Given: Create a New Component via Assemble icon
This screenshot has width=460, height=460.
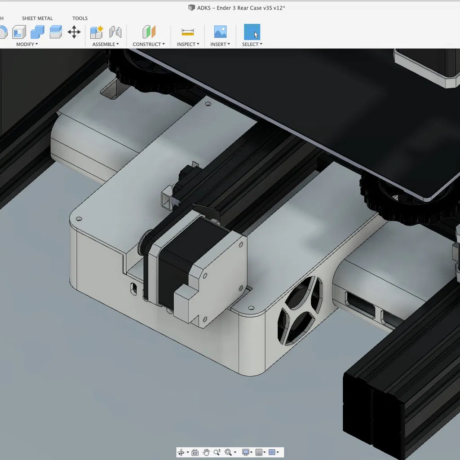Looking at the screenshot, I should (x=97, y=32).
